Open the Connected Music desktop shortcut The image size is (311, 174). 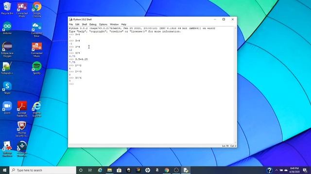[37, 50]
